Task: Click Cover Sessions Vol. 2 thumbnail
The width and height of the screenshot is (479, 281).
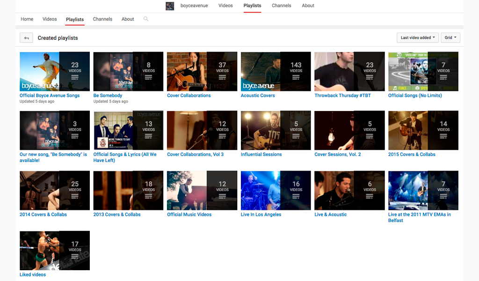Action: [349, 130]
